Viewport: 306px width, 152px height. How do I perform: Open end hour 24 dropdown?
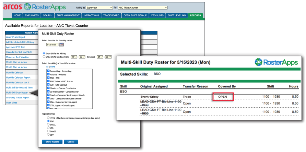click(100, 57)
